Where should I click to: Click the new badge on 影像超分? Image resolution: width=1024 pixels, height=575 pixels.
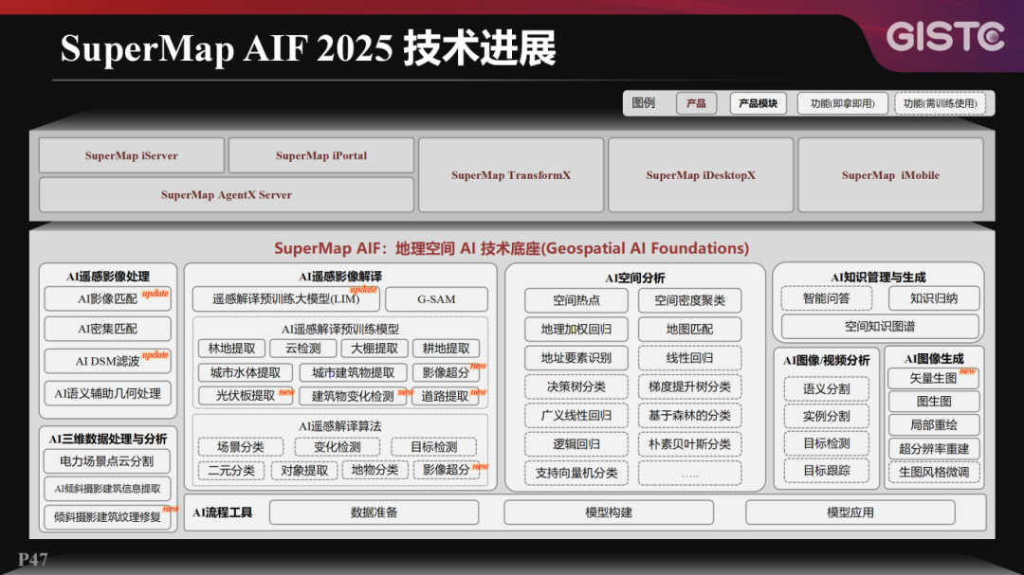click(x=480, y=365)
